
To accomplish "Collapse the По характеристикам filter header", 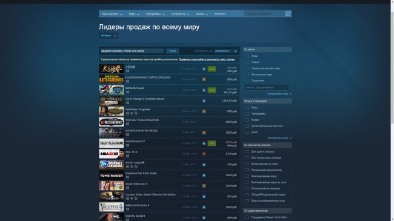I will click(x=267, y=211).
